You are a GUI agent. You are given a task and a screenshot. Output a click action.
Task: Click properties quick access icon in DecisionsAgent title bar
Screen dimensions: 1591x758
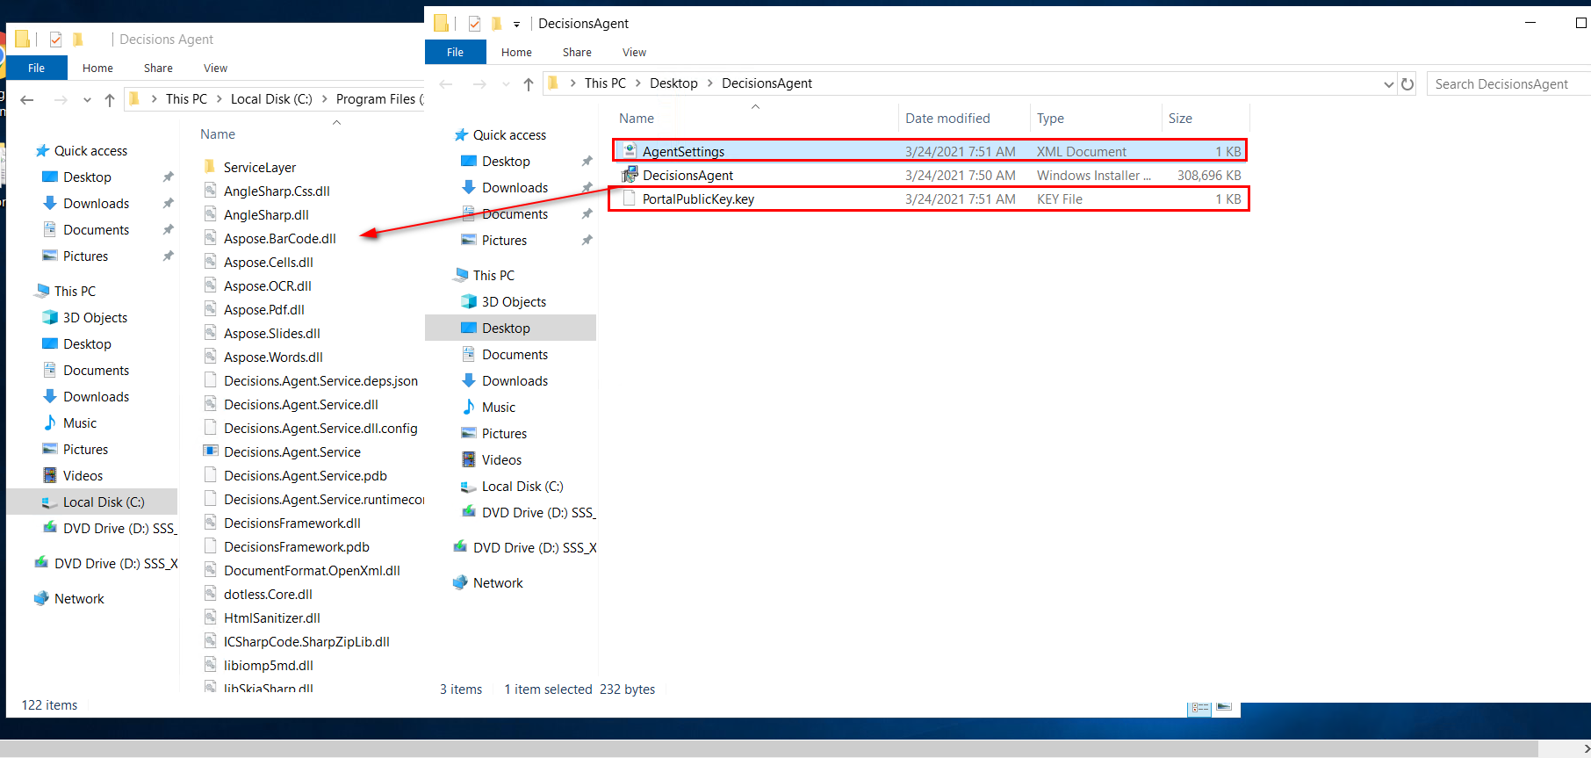coord(474,24)
